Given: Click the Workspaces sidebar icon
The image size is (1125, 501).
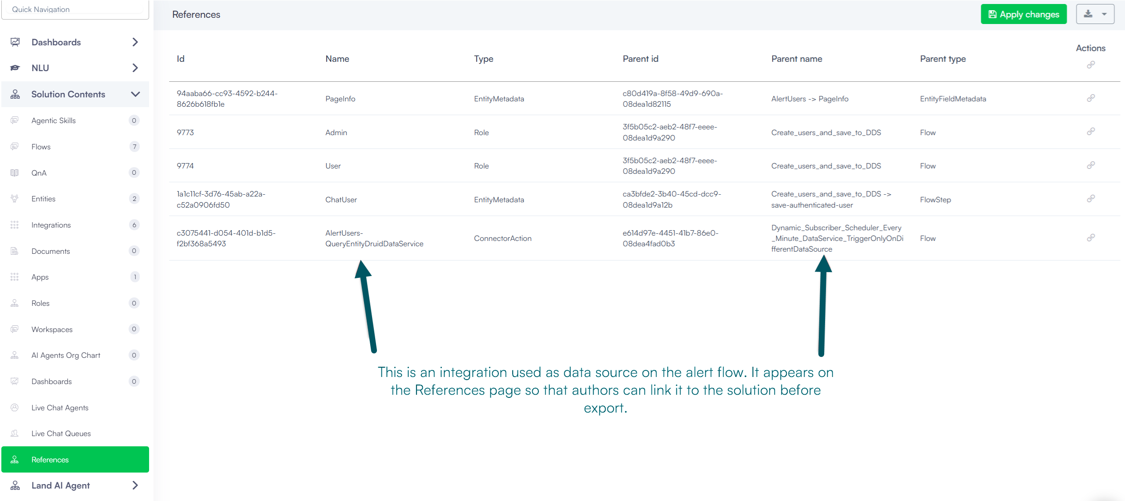Looking at the screenshot, I should click(15, 329).
